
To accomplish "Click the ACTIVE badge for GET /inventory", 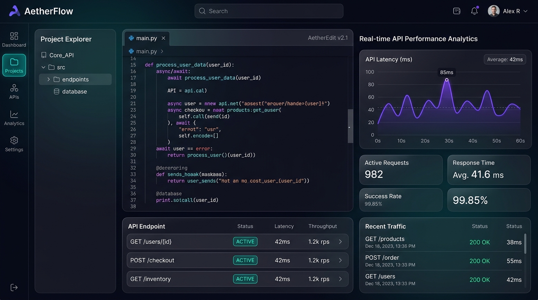I will tap(245, 279).
